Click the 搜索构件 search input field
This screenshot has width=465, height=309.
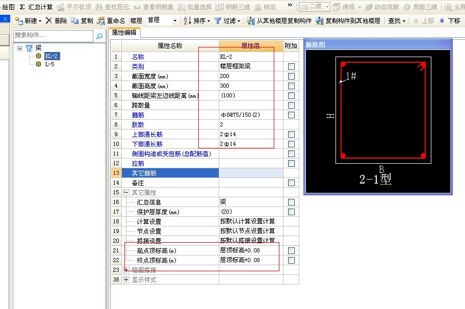(x=53, y=36)
